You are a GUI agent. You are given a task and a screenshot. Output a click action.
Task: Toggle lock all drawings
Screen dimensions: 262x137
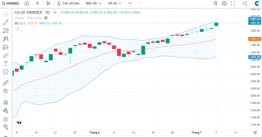point(6,119)
